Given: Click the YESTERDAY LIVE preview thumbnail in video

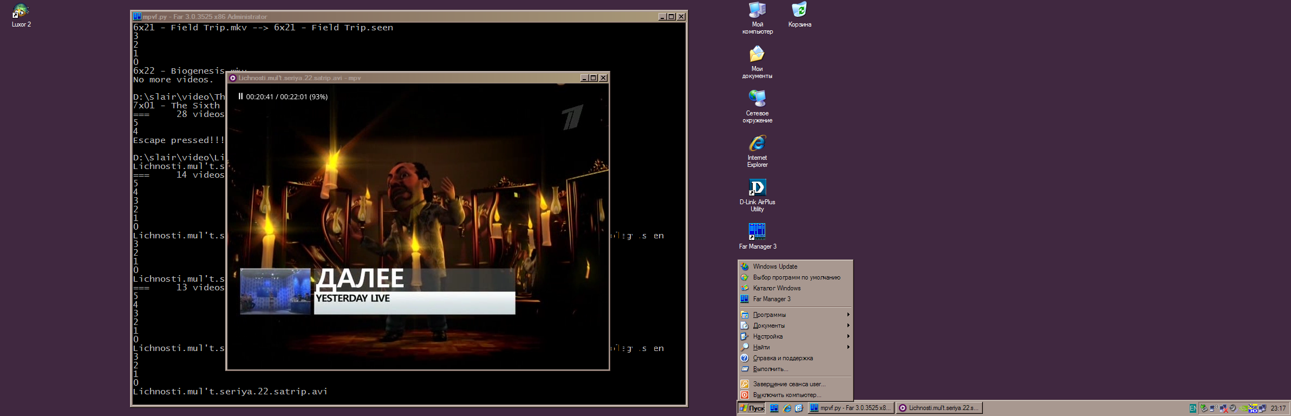Looking at the screenshot, I should 275,291.
